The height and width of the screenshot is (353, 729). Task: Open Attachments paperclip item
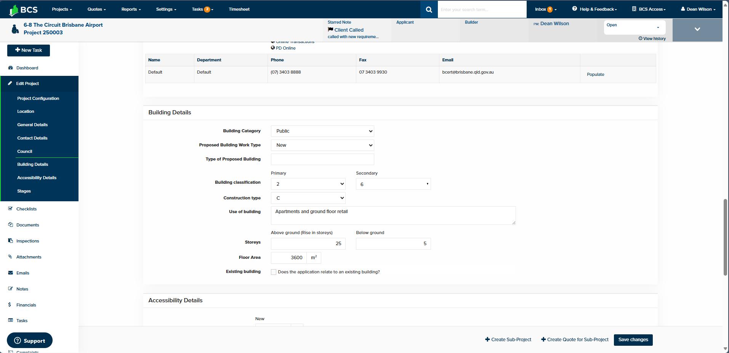[x=29, y=257]
